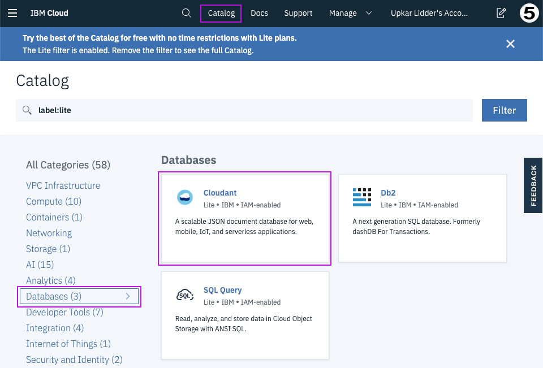Open the Feedback side tab
Viewport: 543px width, 368px height.
point(533,185)
